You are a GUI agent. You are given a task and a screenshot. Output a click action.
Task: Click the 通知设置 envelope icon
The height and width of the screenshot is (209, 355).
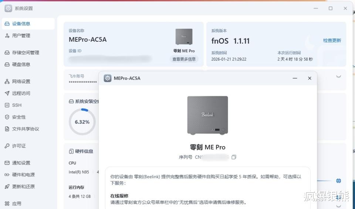click(x=7, y=163)
